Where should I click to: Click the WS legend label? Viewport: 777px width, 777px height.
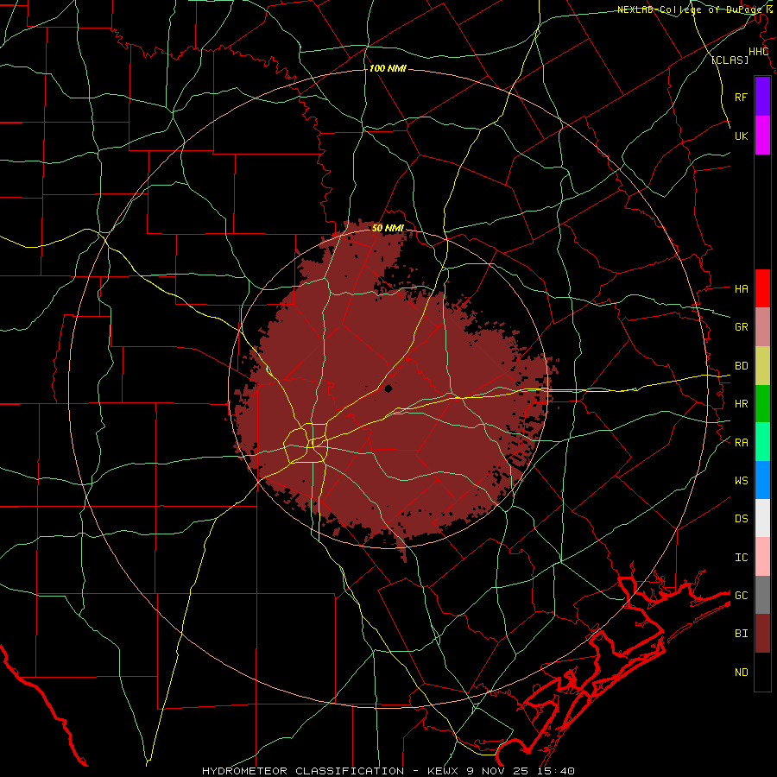pyautogui.click(x=741, y=481)
